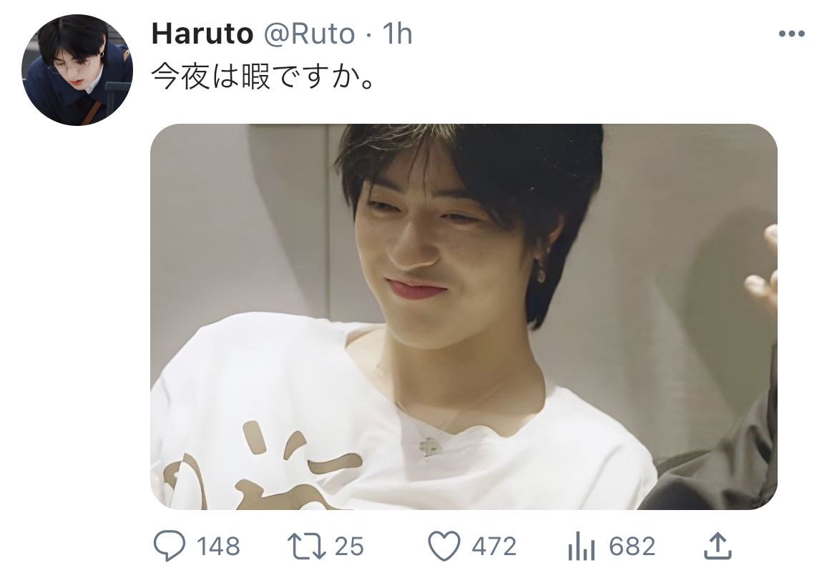Image resolution: width=837 pixels, height=578 pixels.
Task: Toggle the 472 likes count
Action: pyautogui.click(x=494, y=547)
